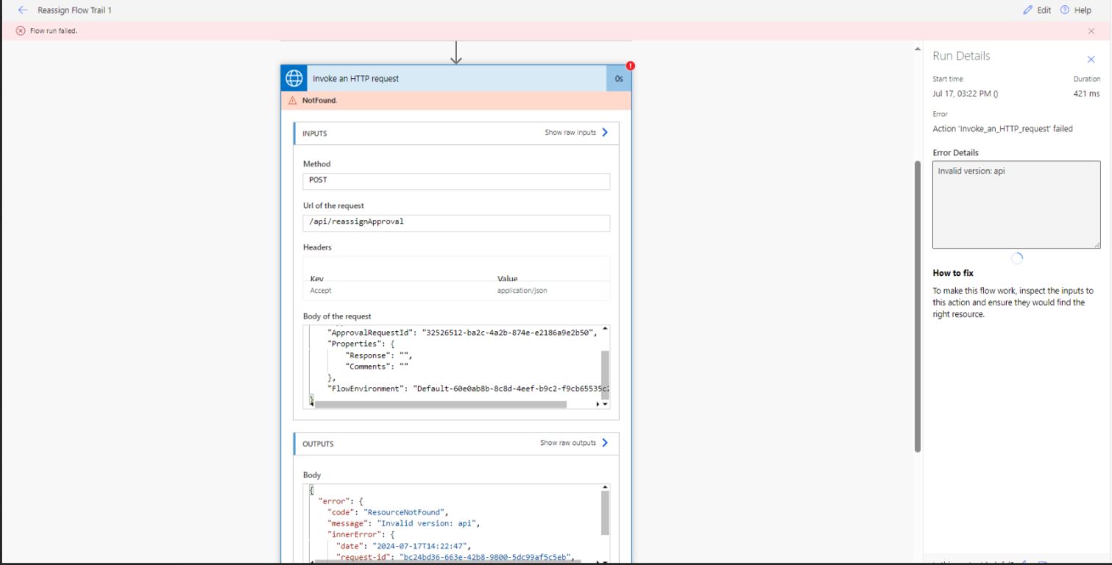
Task: Expand Show raw outputs
Action: pyautogui.click(x=574, y=443)
